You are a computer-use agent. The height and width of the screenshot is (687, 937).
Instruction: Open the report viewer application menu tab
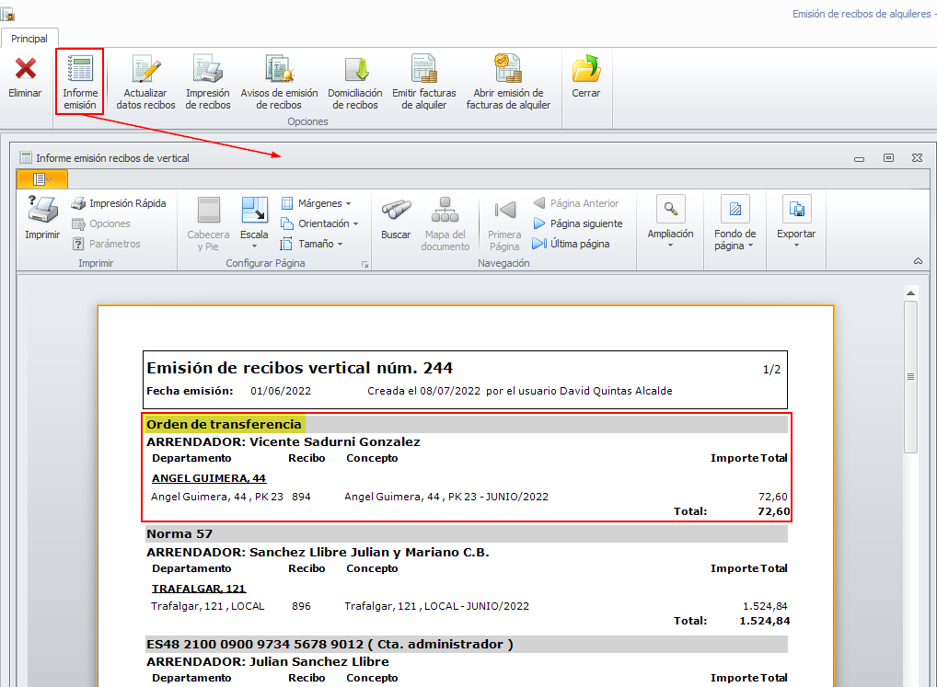pos(40,178)
